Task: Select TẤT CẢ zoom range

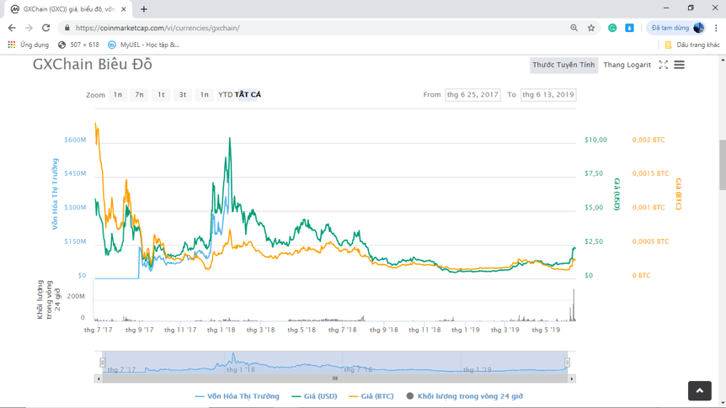Action: (x=248, y=94)
